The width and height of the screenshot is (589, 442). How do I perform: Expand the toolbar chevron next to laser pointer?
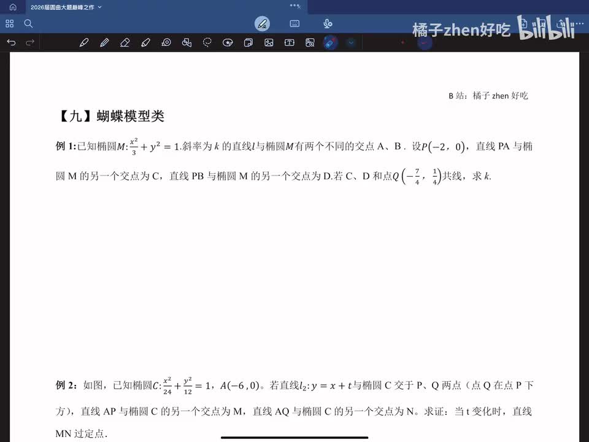coord(351,42)
